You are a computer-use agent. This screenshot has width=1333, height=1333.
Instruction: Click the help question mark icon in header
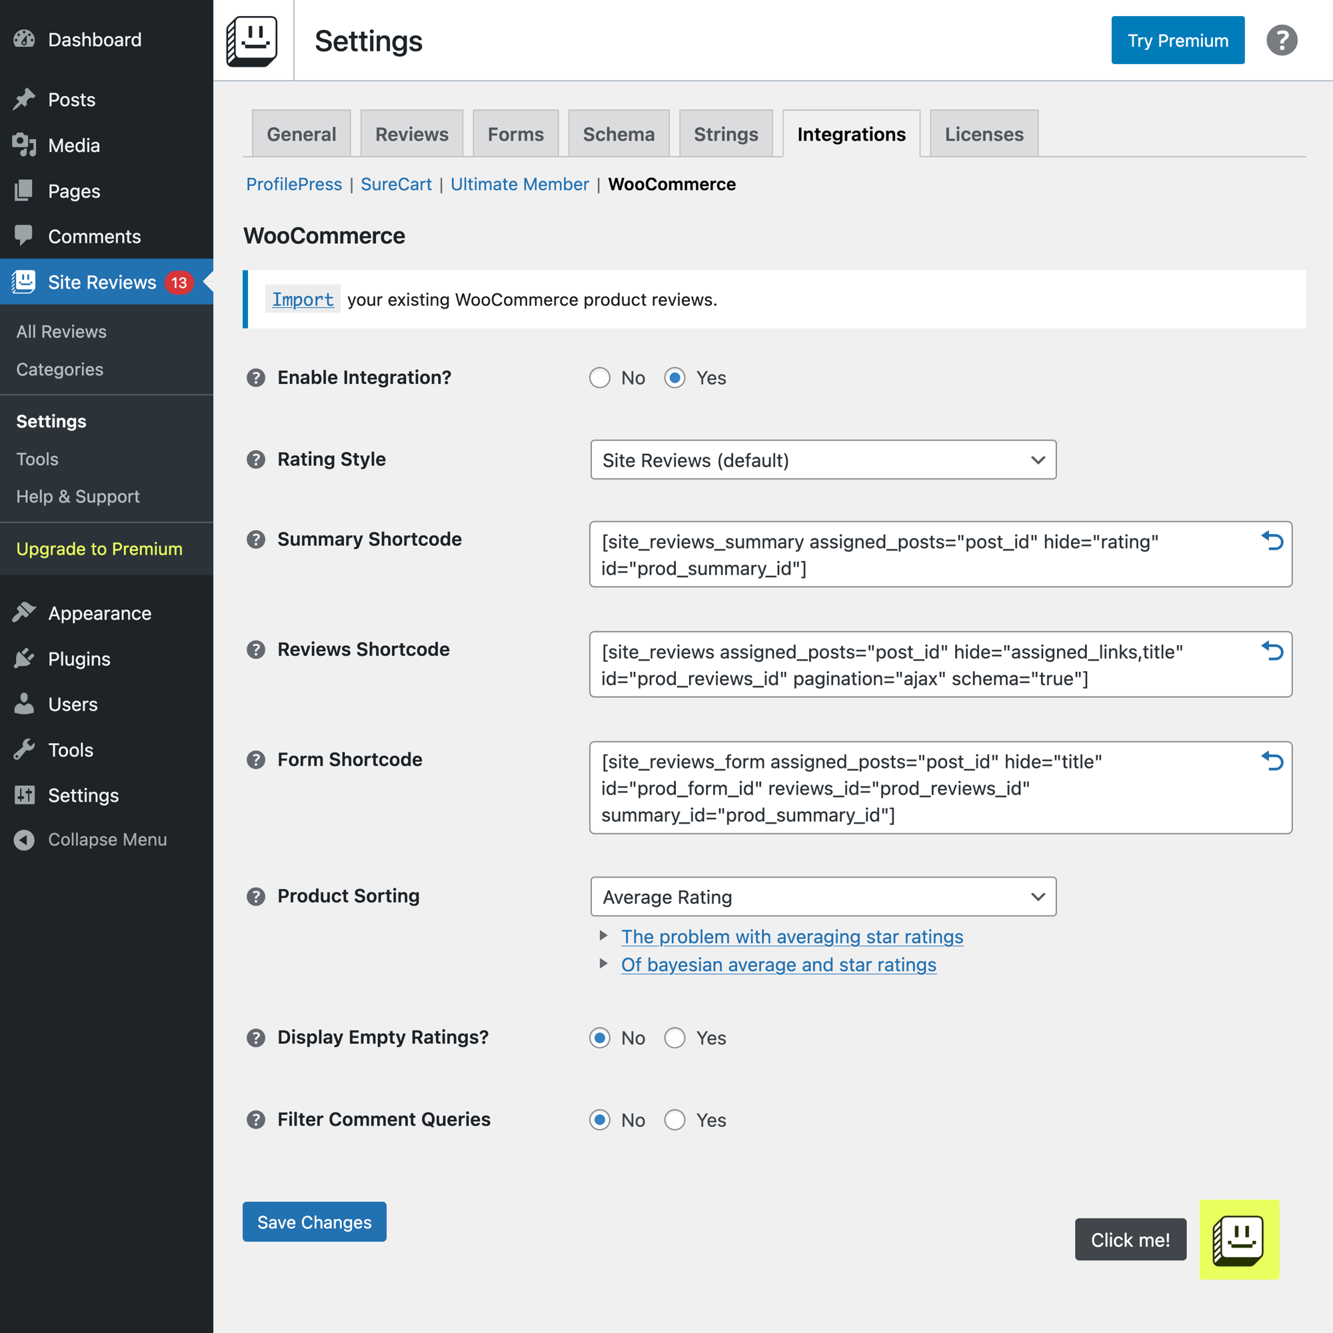(1281, 40)
